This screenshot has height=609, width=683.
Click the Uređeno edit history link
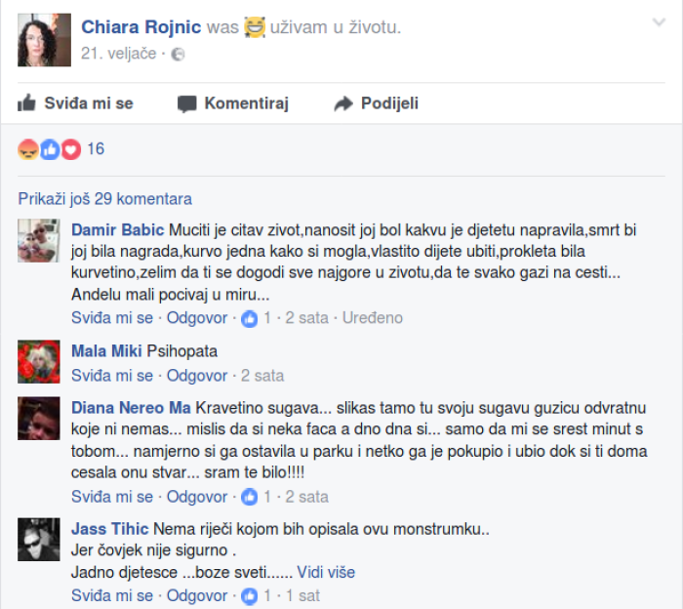point(373,318)
